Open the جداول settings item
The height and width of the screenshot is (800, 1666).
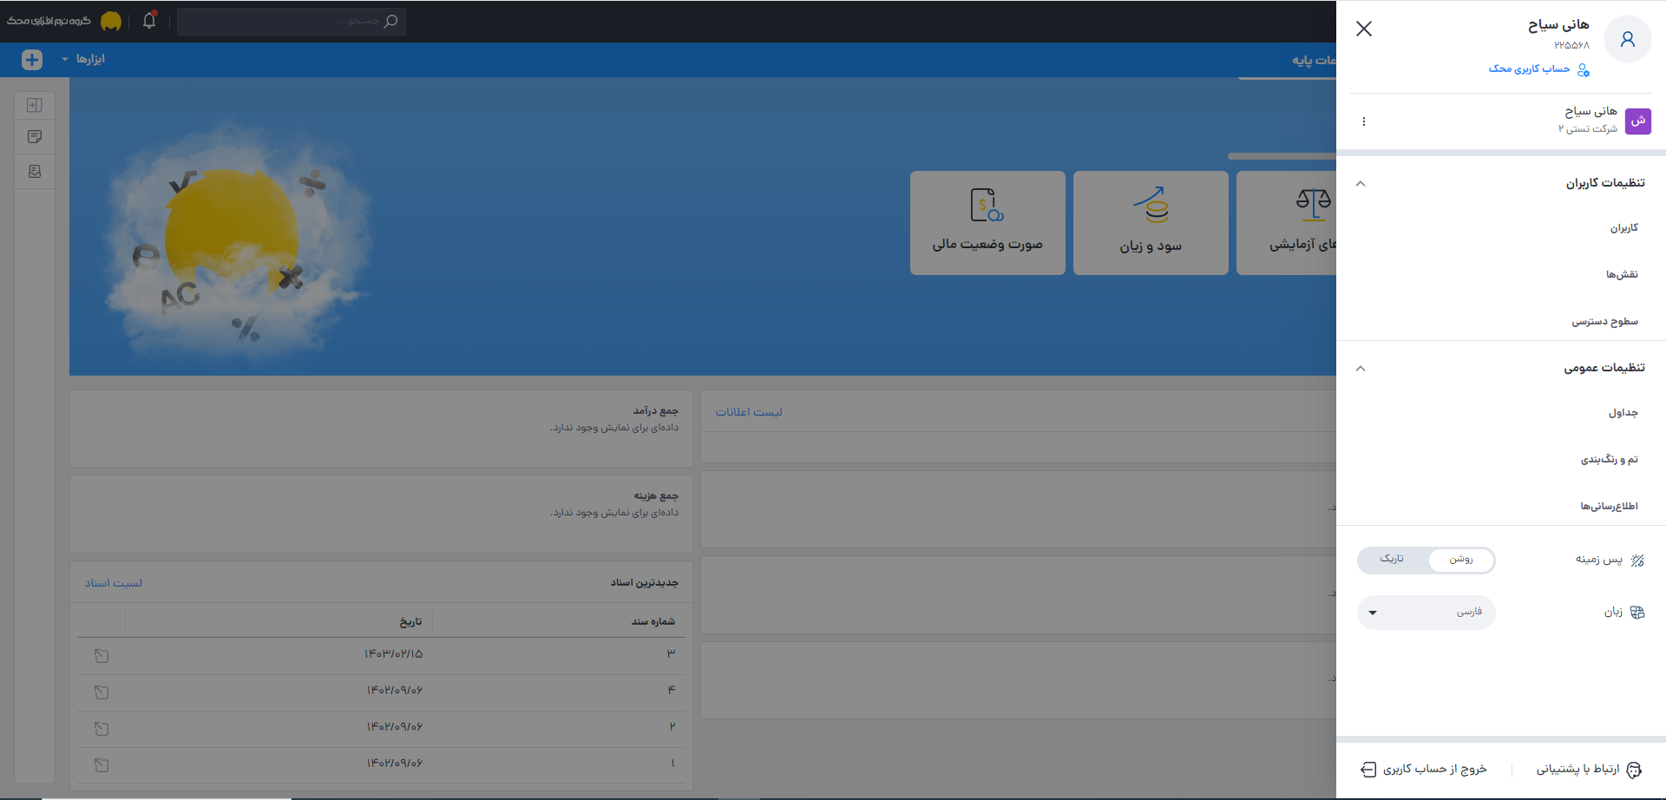(1623, 413)
